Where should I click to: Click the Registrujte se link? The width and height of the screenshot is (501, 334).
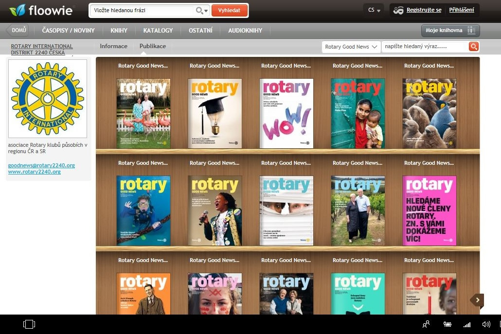click(424, 10)
